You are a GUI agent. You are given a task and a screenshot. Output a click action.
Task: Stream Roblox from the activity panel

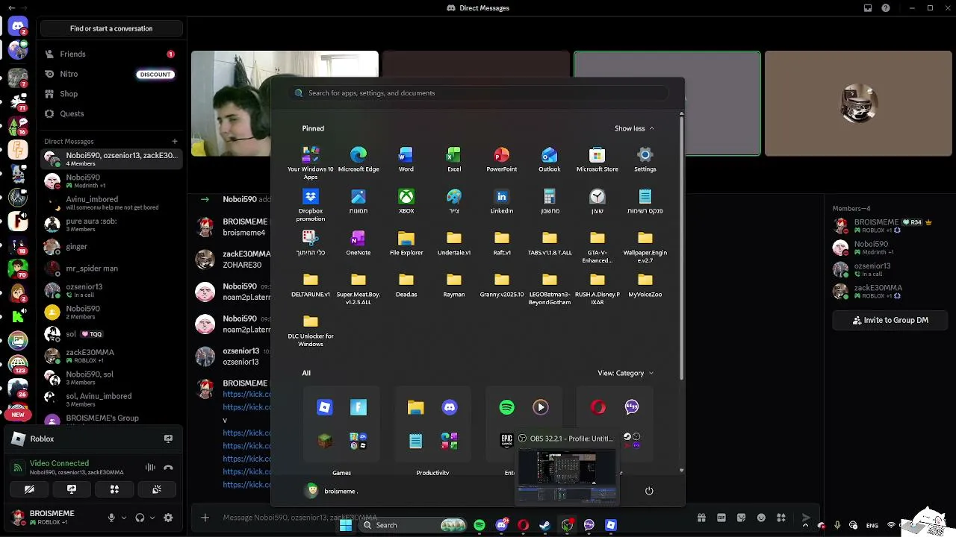168,439
